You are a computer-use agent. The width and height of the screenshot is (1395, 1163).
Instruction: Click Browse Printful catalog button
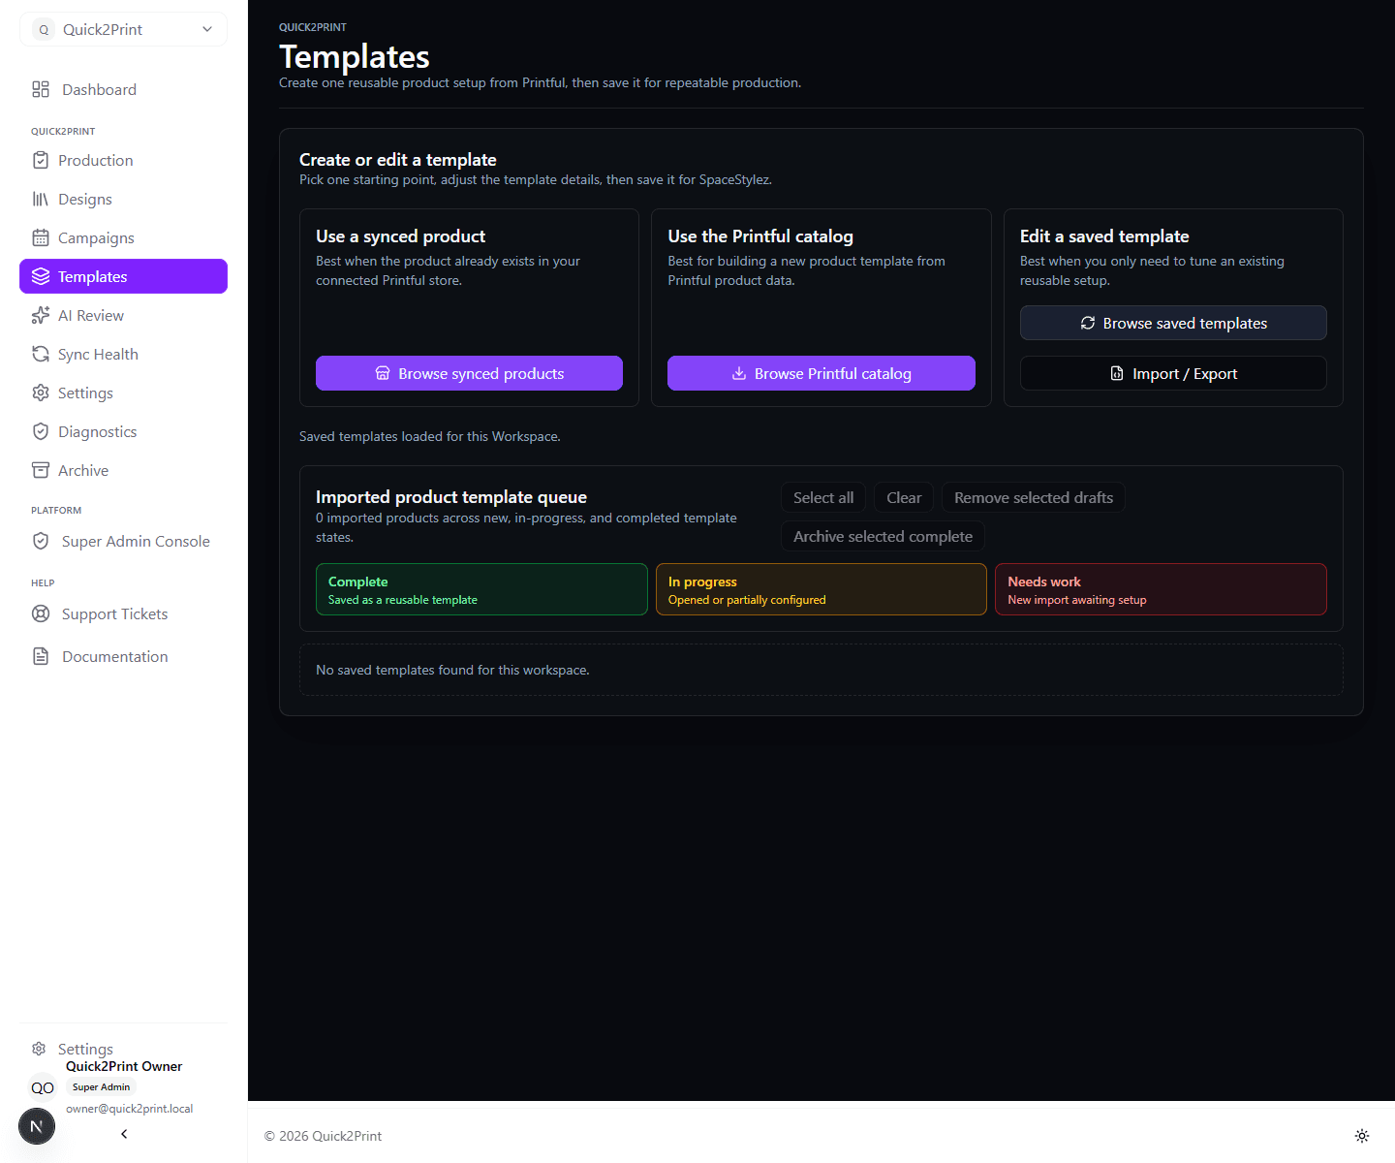point(821,373)
